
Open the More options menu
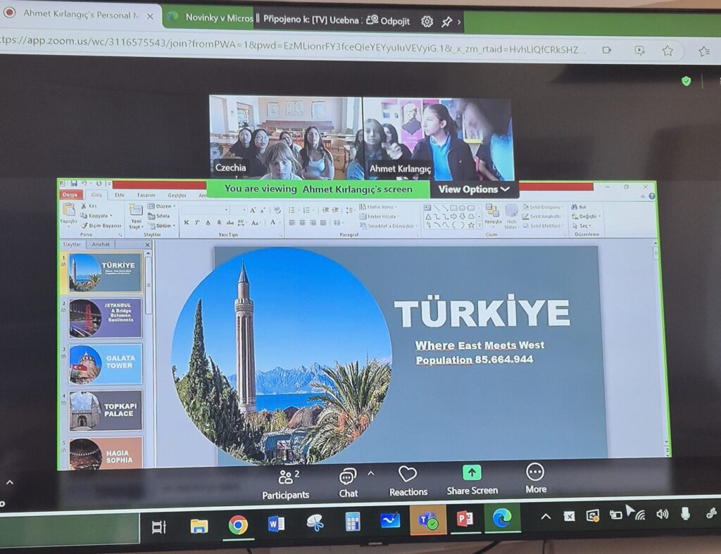(536, 479)
